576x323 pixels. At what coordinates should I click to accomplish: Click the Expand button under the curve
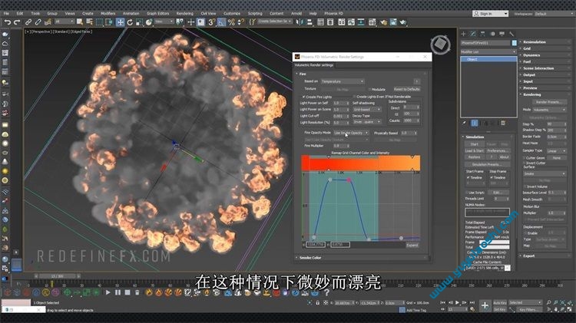[x=412, y=246]
